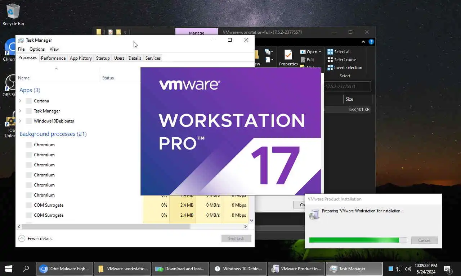Click Task Manager horizontal scrollbar thumb

[x=106, y=227]
